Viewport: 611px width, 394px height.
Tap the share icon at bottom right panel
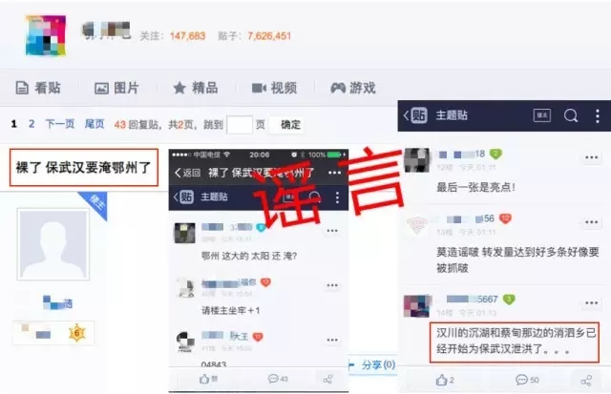(586, 381)
